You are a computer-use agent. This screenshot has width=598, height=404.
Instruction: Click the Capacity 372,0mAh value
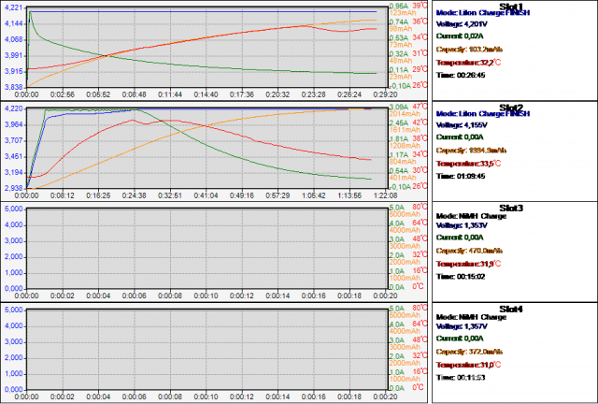point(469,352)
